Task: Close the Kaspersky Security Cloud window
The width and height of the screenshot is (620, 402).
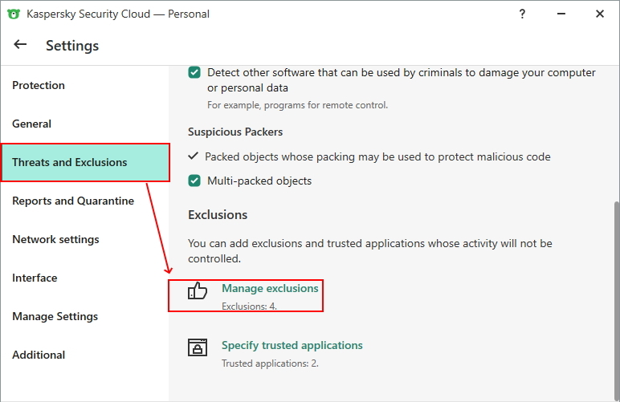Action: [x=600, y=14]
